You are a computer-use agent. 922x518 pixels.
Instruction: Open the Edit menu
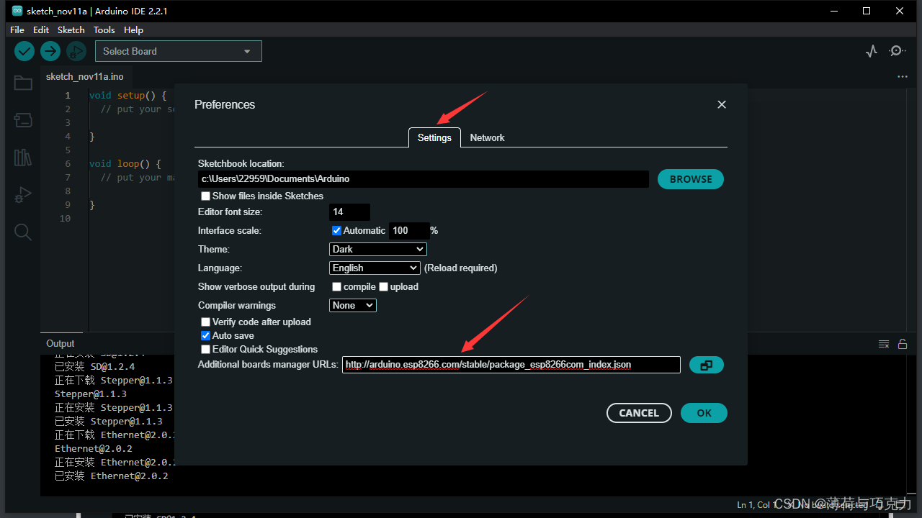click(x=41, y=29)
